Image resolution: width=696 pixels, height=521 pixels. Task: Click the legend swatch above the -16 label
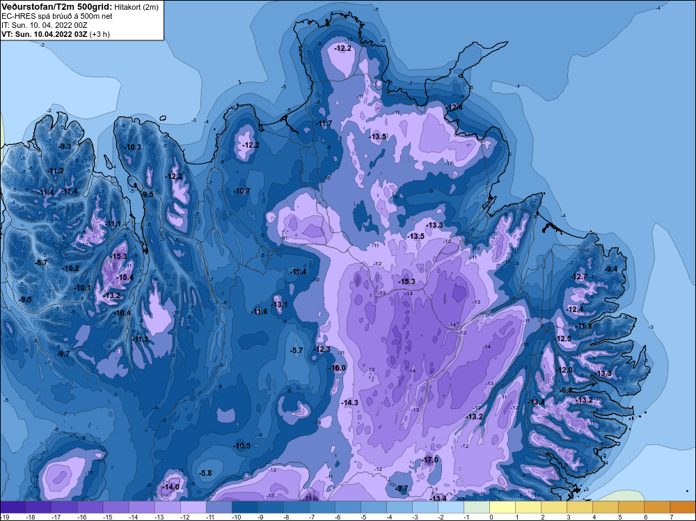(x=90, y=507)
